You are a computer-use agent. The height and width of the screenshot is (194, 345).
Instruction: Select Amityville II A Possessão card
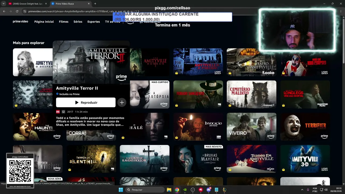198,62
